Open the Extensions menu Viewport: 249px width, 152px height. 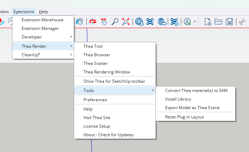(x=24, y=12)
